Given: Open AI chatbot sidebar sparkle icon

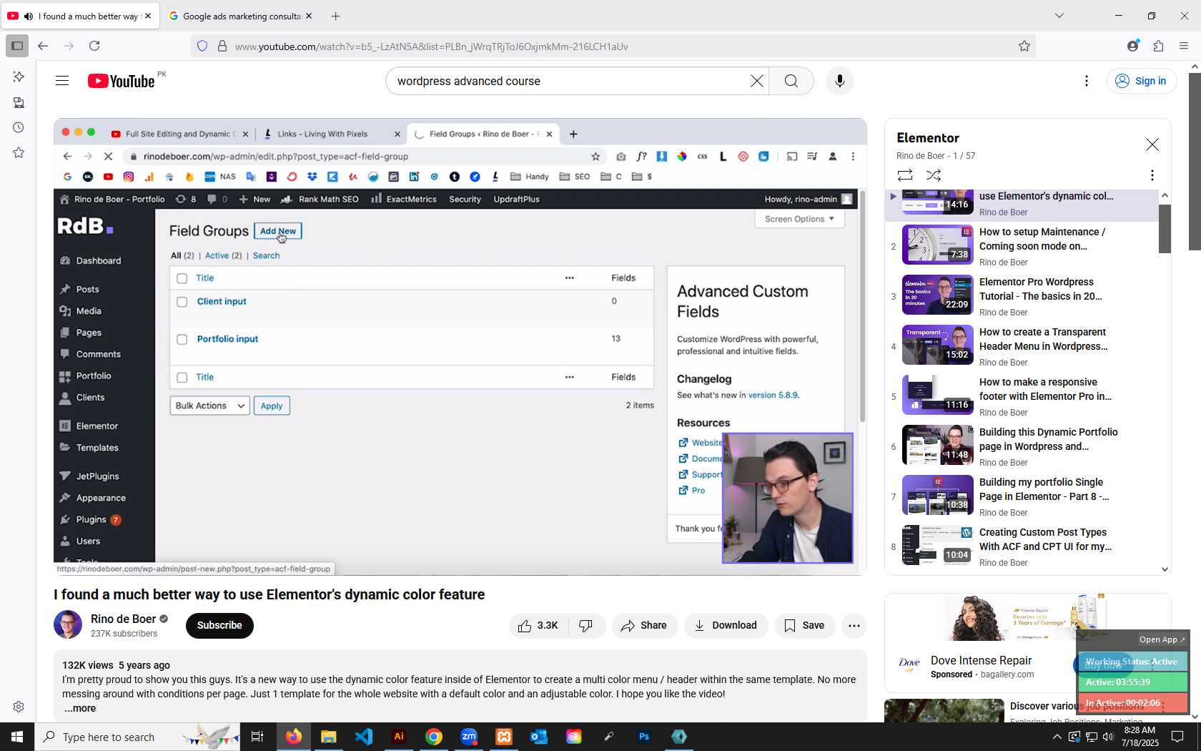Looking at the screenshot, I should click(19, 77).
